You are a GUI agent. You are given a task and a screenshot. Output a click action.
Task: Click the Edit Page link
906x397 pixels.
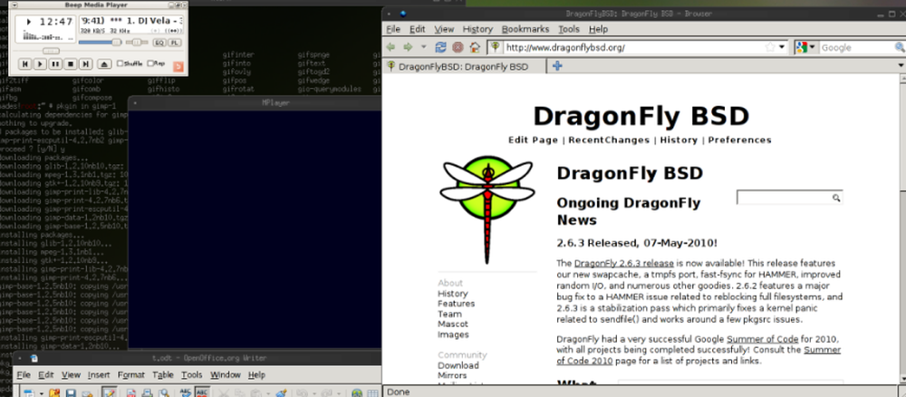point(534,140)
